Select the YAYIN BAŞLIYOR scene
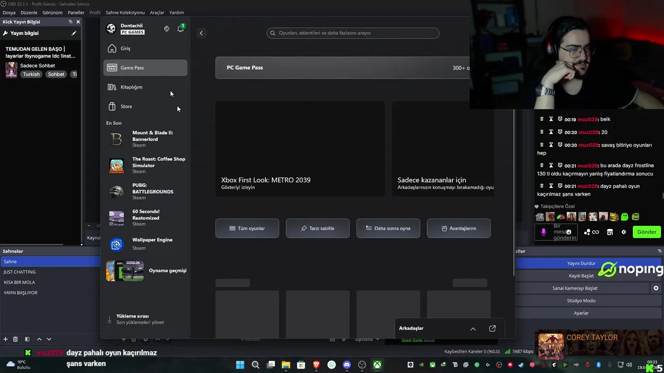The height and width of the screenshot is (373, 664). coord(50,293)
